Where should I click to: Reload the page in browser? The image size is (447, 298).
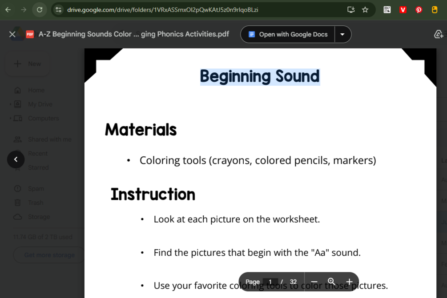pyautogui.click(x=39, y=10)
